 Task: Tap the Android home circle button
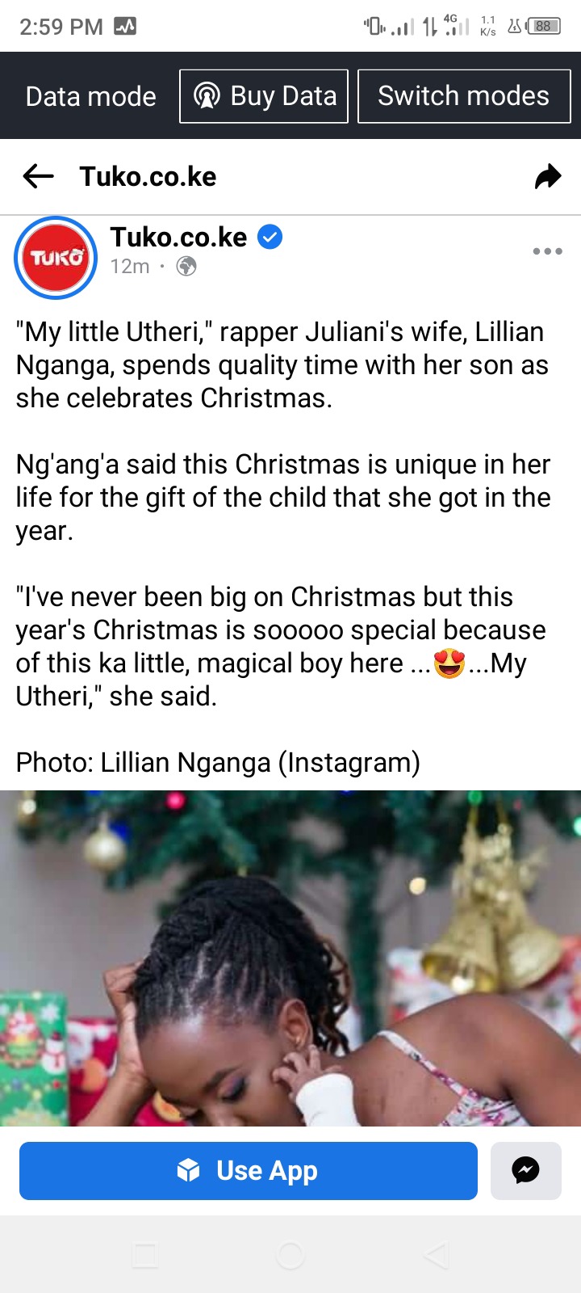pyautogui.click(x=290, y=1255)
